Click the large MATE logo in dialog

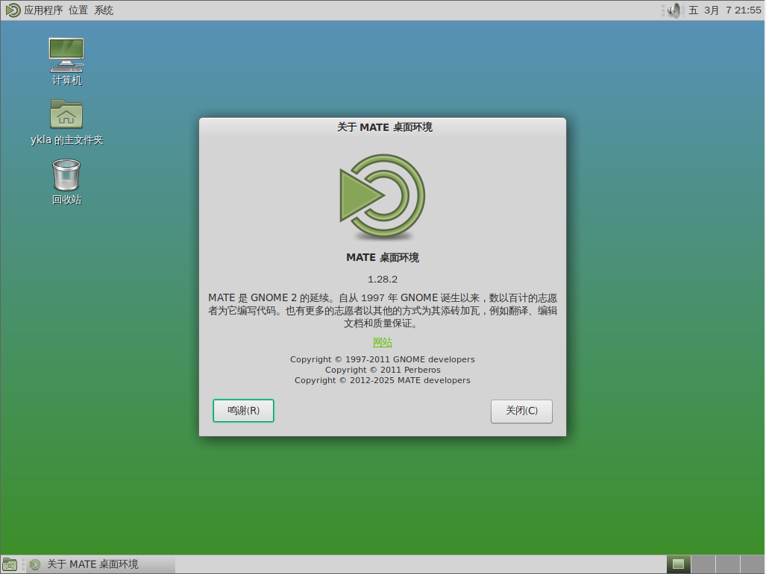click(x=383, y=196)
